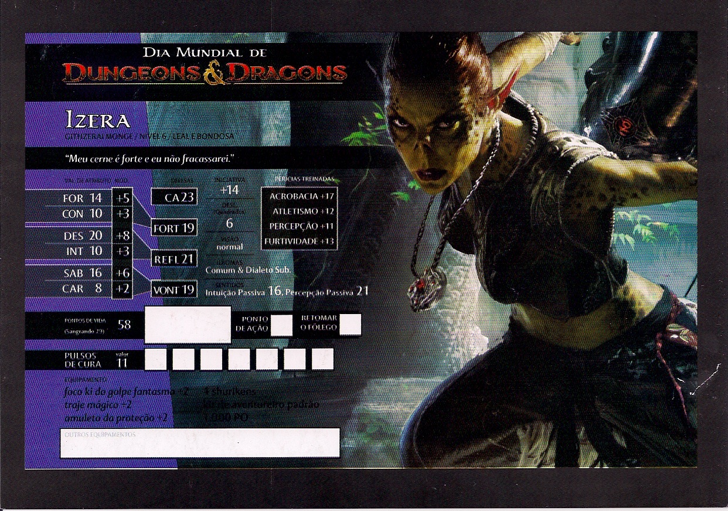This screenshot has height=511, width=728.
Task: Click the +5 modifier next to FOR
Action: click(x=123, y=199)
